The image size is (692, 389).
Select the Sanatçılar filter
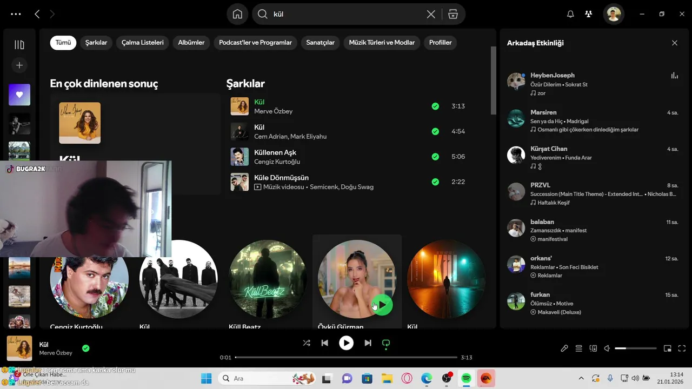click(x=321, y=43)
